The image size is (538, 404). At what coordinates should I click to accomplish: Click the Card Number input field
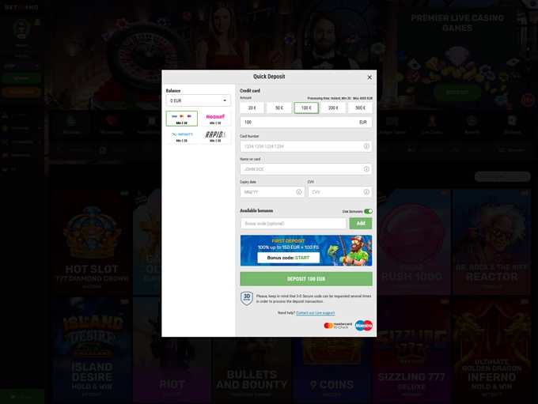click(301, 146)
